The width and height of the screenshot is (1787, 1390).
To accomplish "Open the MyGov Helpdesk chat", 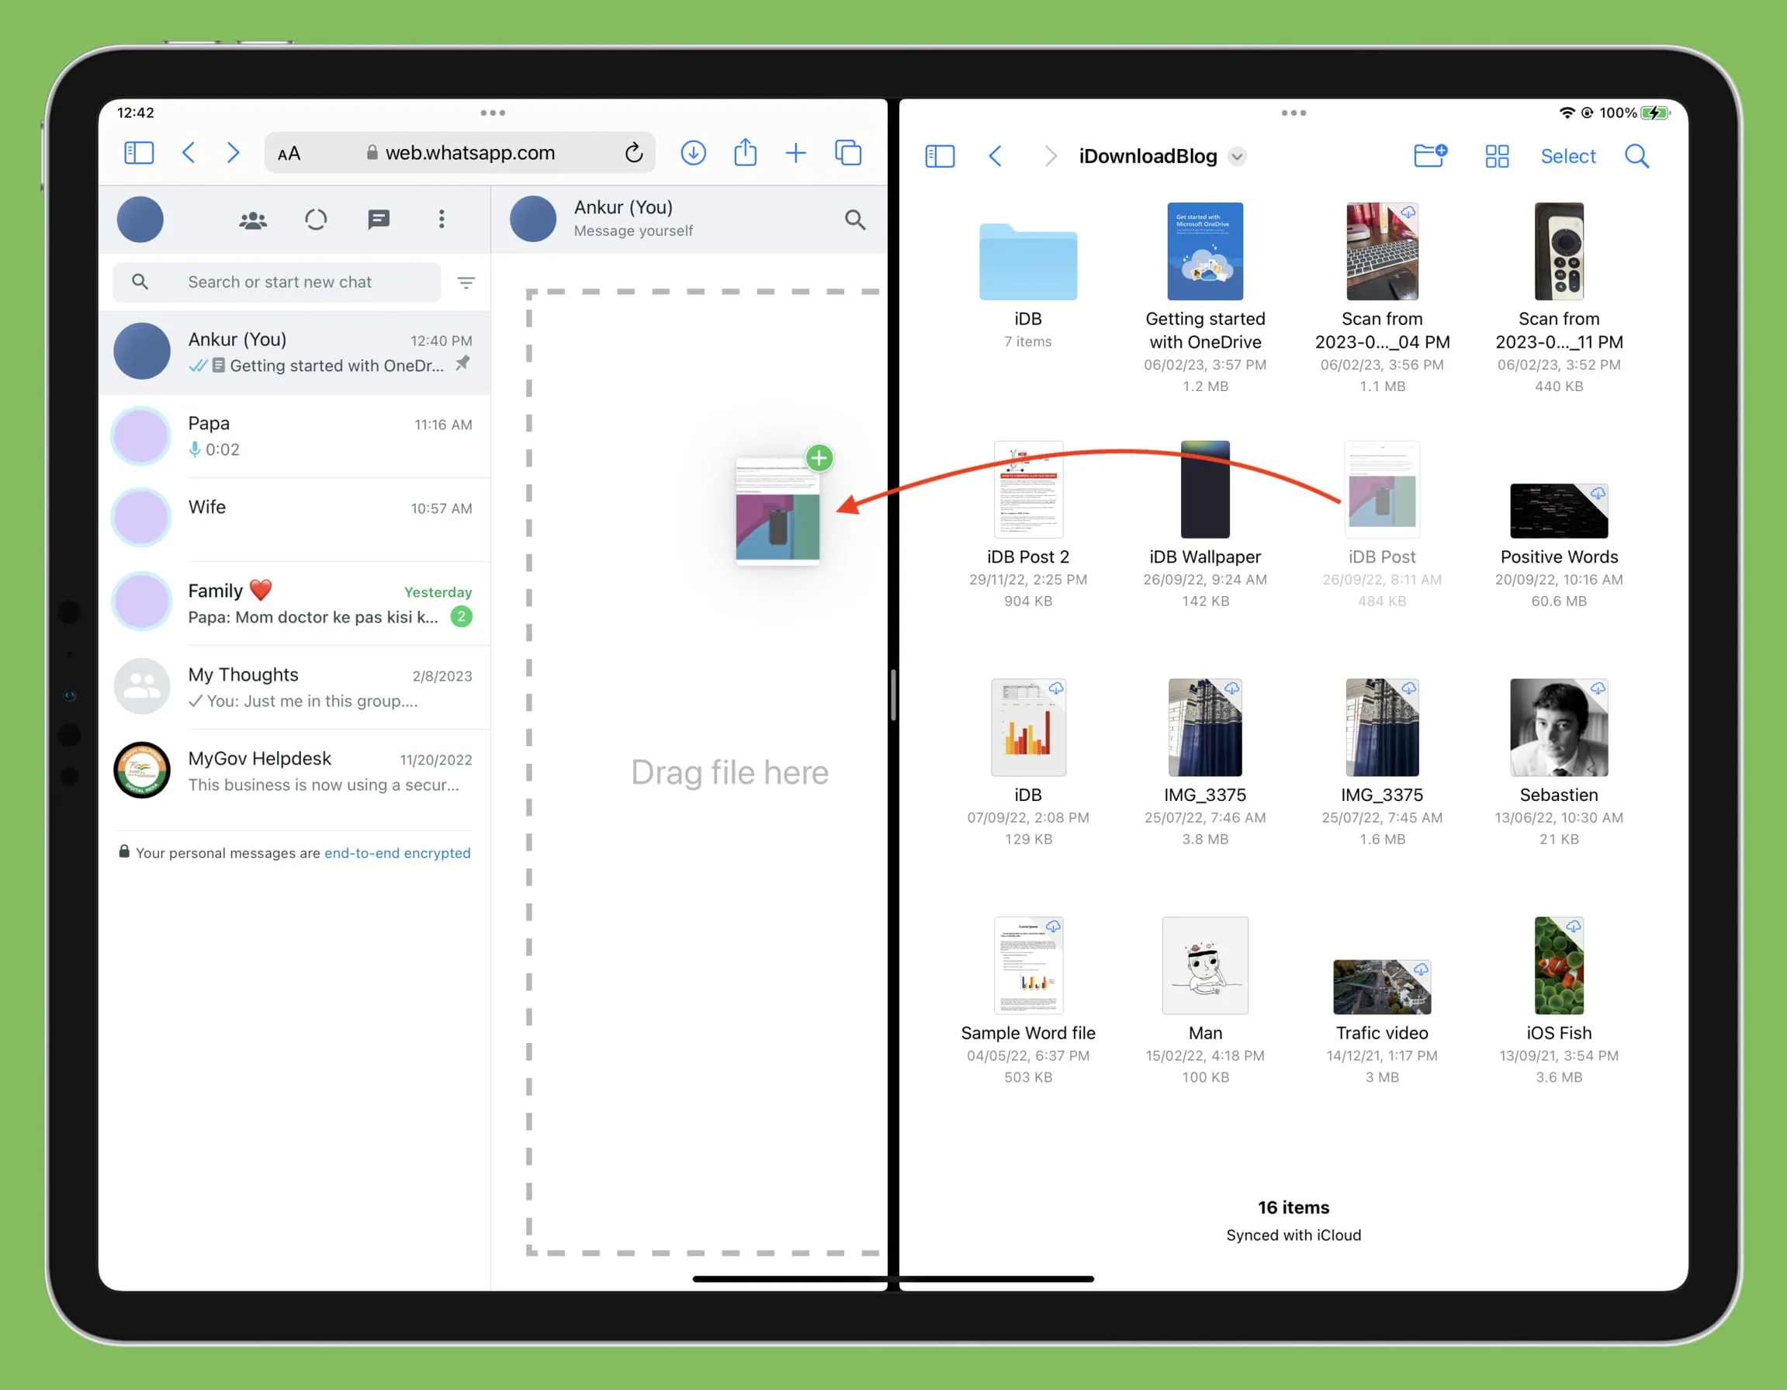I will coord(295,771).
